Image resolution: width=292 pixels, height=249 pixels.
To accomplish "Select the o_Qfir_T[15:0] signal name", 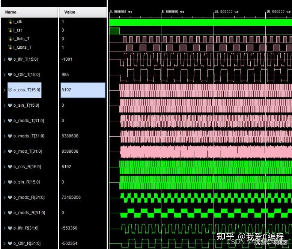I will (26, 75).
